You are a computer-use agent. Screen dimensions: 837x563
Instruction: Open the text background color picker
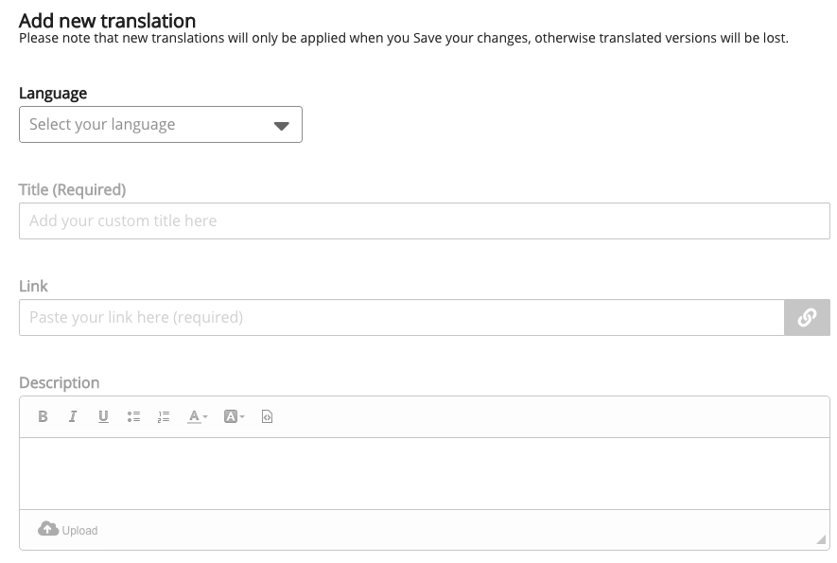click(x=234, y=416)
